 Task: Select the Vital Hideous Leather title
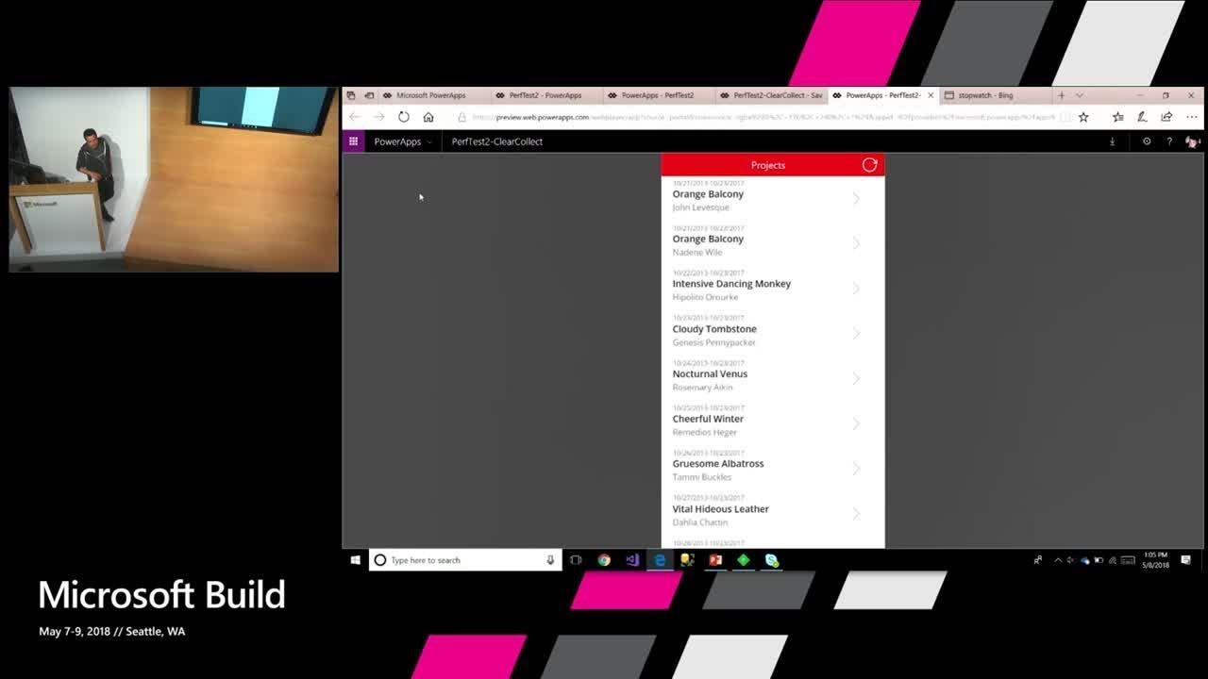coord(720,509)
